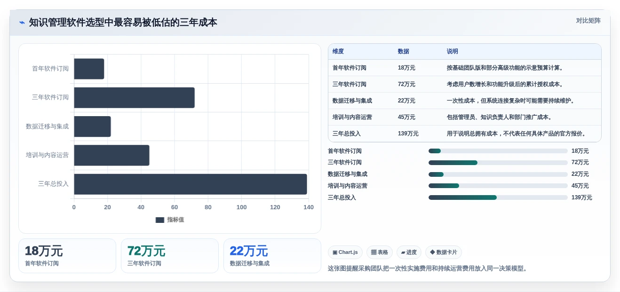This screenshot has width=620, height=292.
Task: Click the 140 tick on chart axis
Action: click(x=309, y=207)
